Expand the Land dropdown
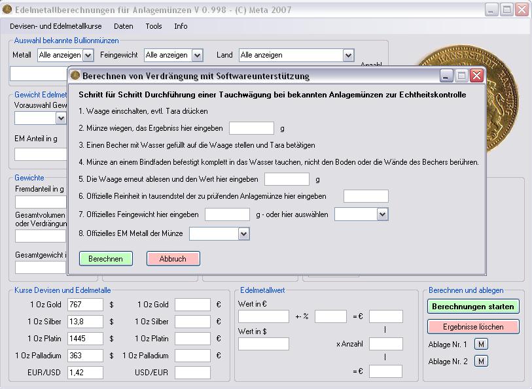532x389 pixels. click(x=348, y=56)
